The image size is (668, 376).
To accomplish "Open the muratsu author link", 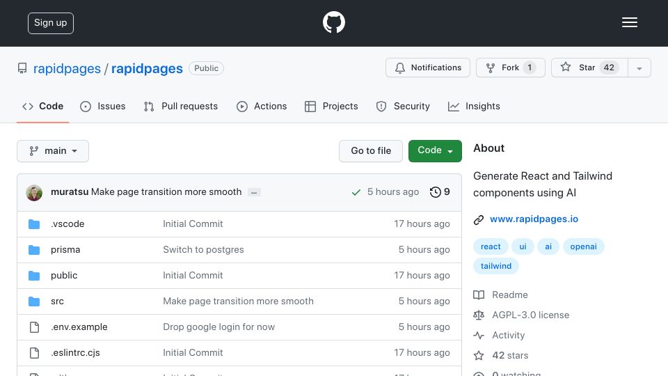I will pyautogui.click(x=70, y=192).
